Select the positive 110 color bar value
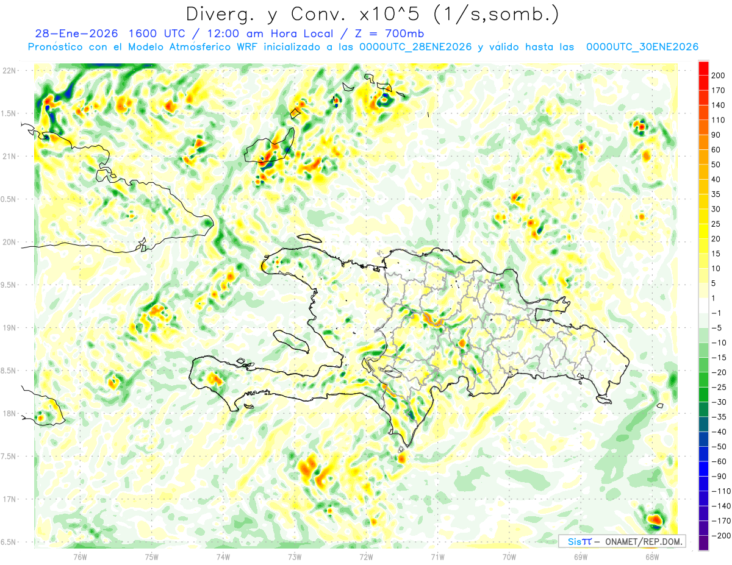 pyautogui.click(x=719, y=120)
